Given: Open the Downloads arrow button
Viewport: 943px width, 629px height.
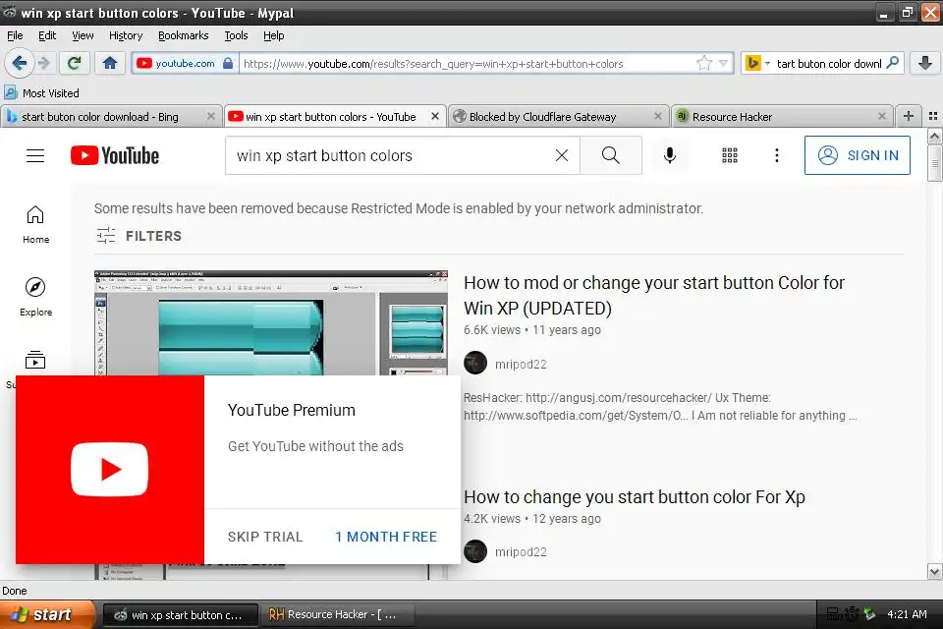Looking at the screenshot, I should [925, 63].
